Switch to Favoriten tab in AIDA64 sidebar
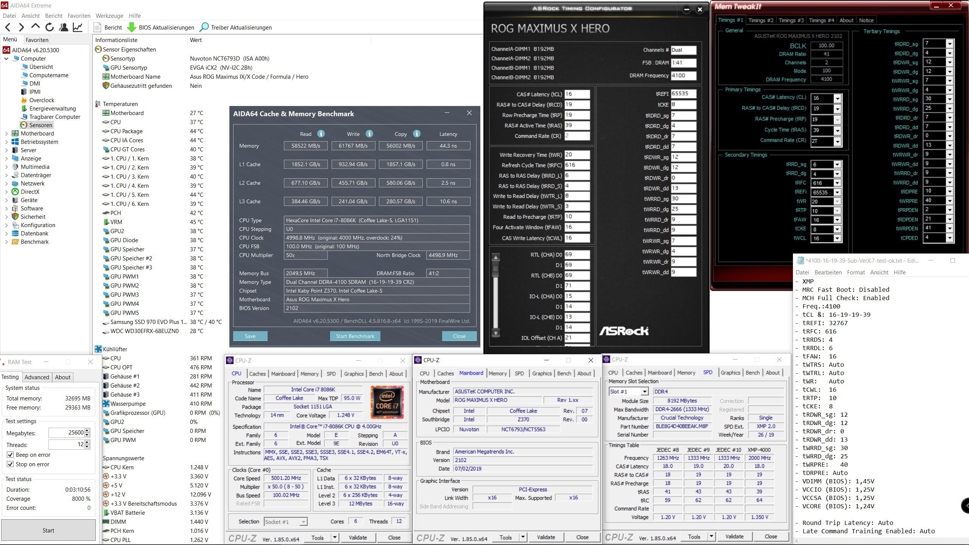Viewport: 969px width, 545px height. (x=37, y=40)
